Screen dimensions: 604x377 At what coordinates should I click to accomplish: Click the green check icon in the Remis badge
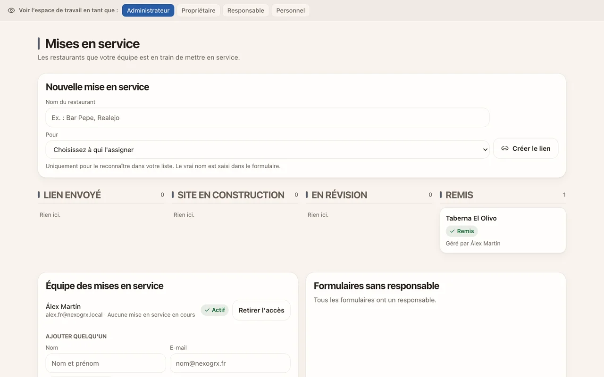pos(452,231)
